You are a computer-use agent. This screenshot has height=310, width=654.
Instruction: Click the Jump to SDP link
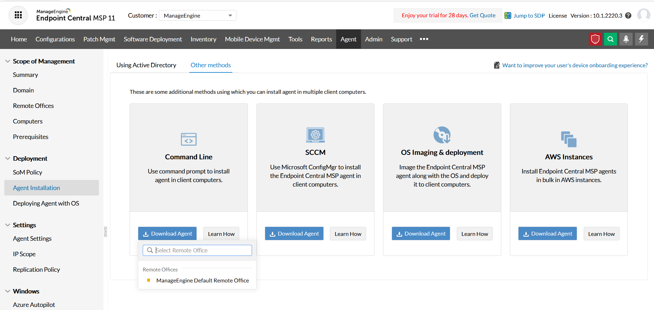[x=529, y=16]
